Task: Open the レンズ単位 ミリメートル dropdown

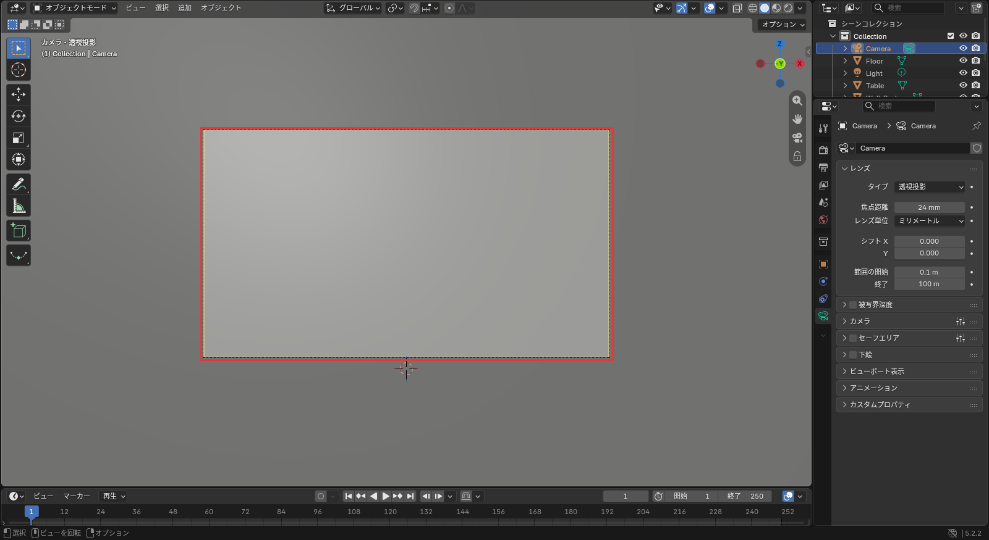Action: tap(930, 221)
